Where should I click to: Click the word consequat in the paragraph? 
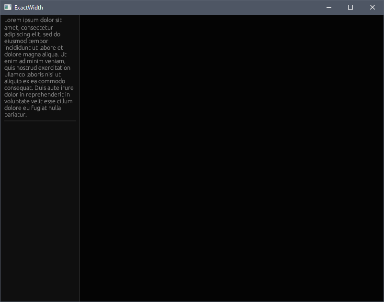(17, 87)
